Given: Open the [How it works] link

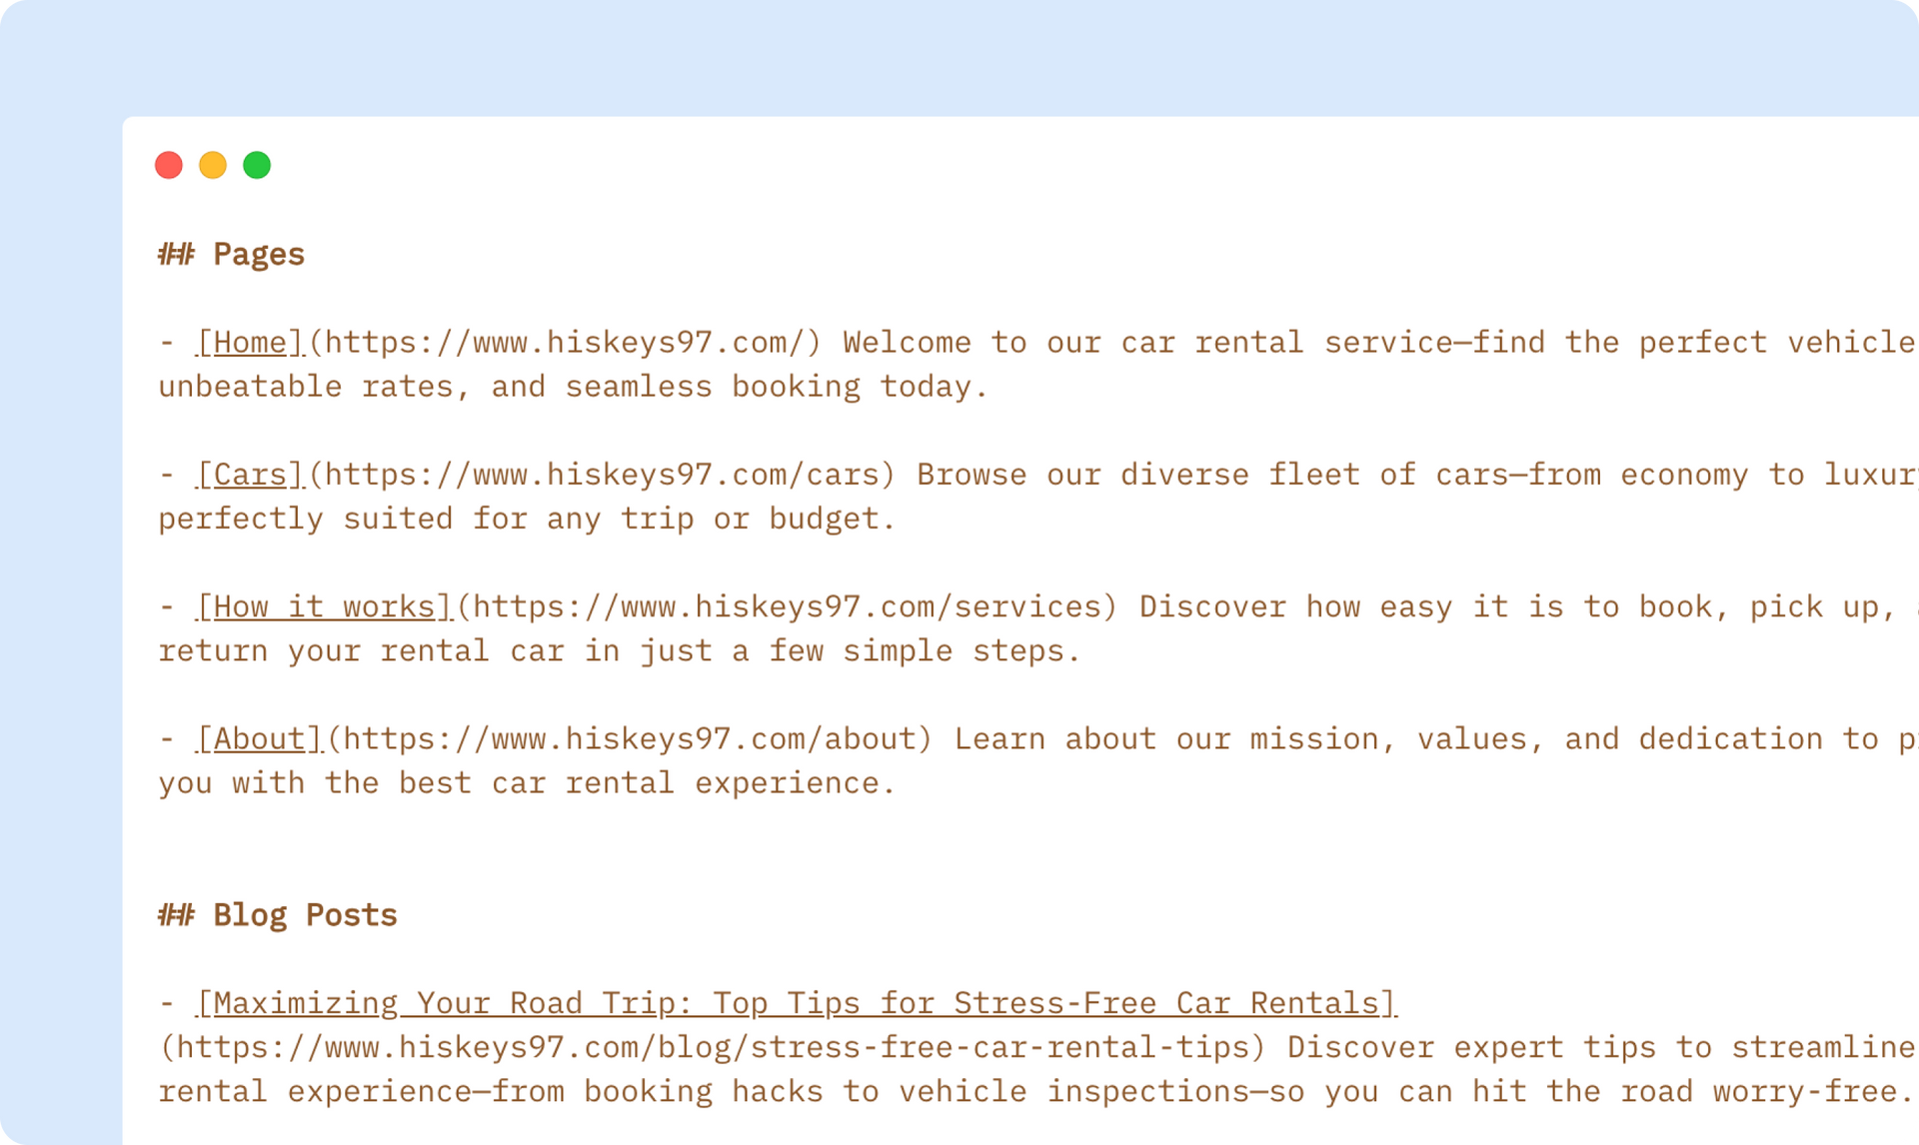Looking at the screenshot, I should pyautogui.click(x=325, y=606).
